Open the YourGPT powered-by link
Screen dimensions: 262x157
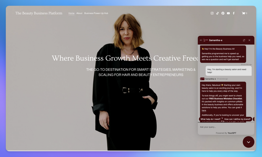(232, 133)
